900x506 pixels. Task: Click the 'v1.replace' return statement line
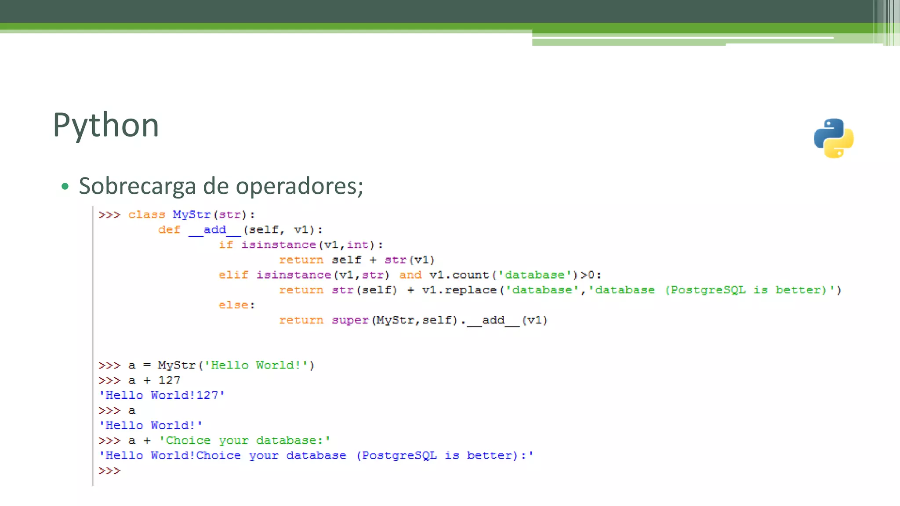tap(560, 290)
